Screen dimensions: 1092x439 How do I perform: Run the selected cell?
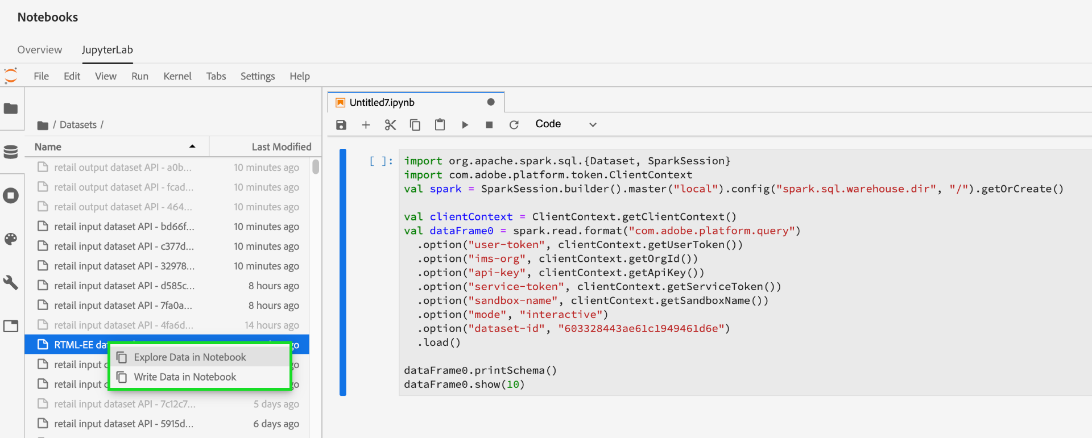coord(465,125)
